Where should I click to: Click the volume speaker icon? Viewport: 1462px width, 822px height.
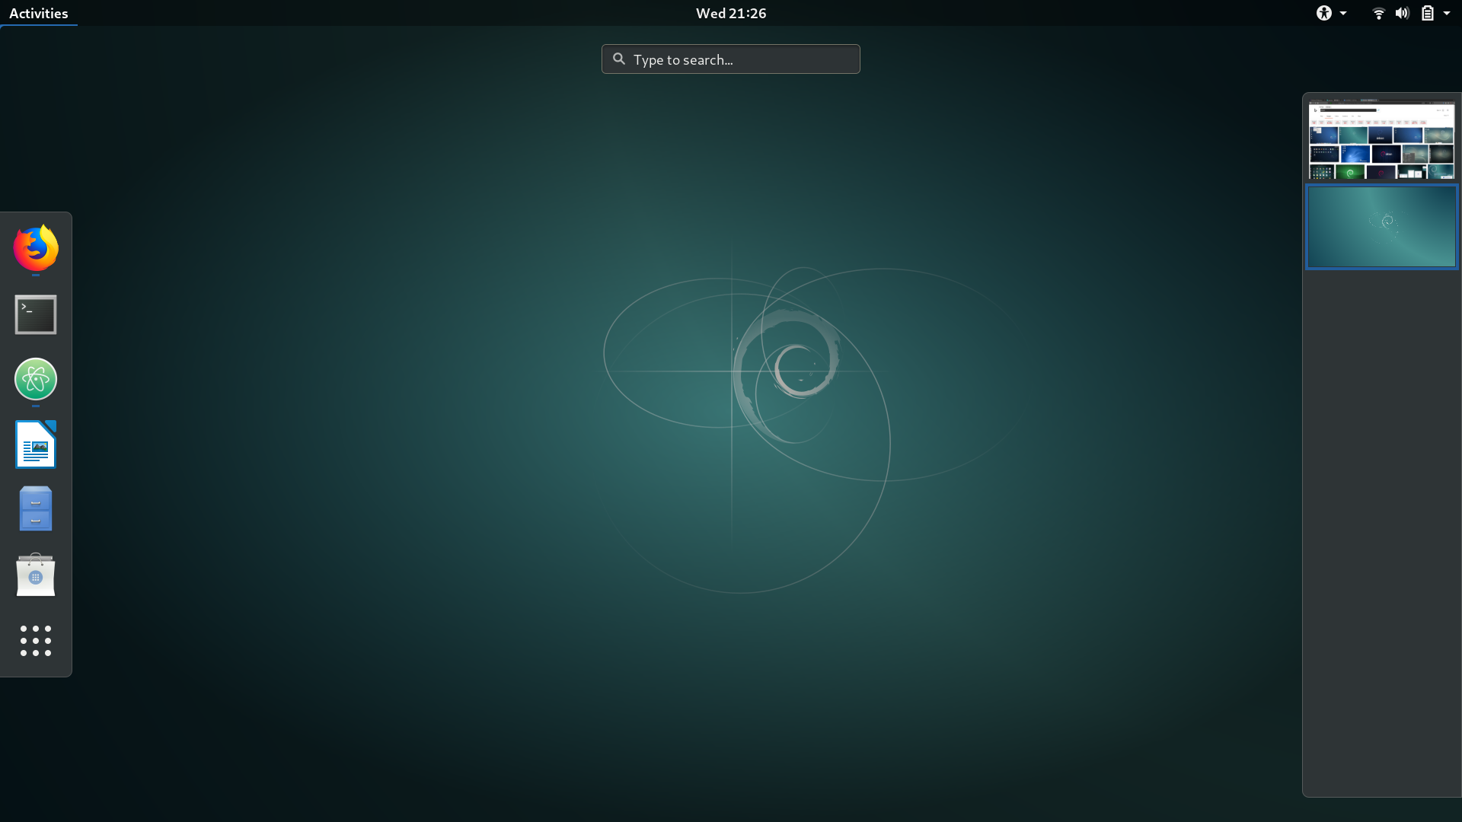(1402, 13)
